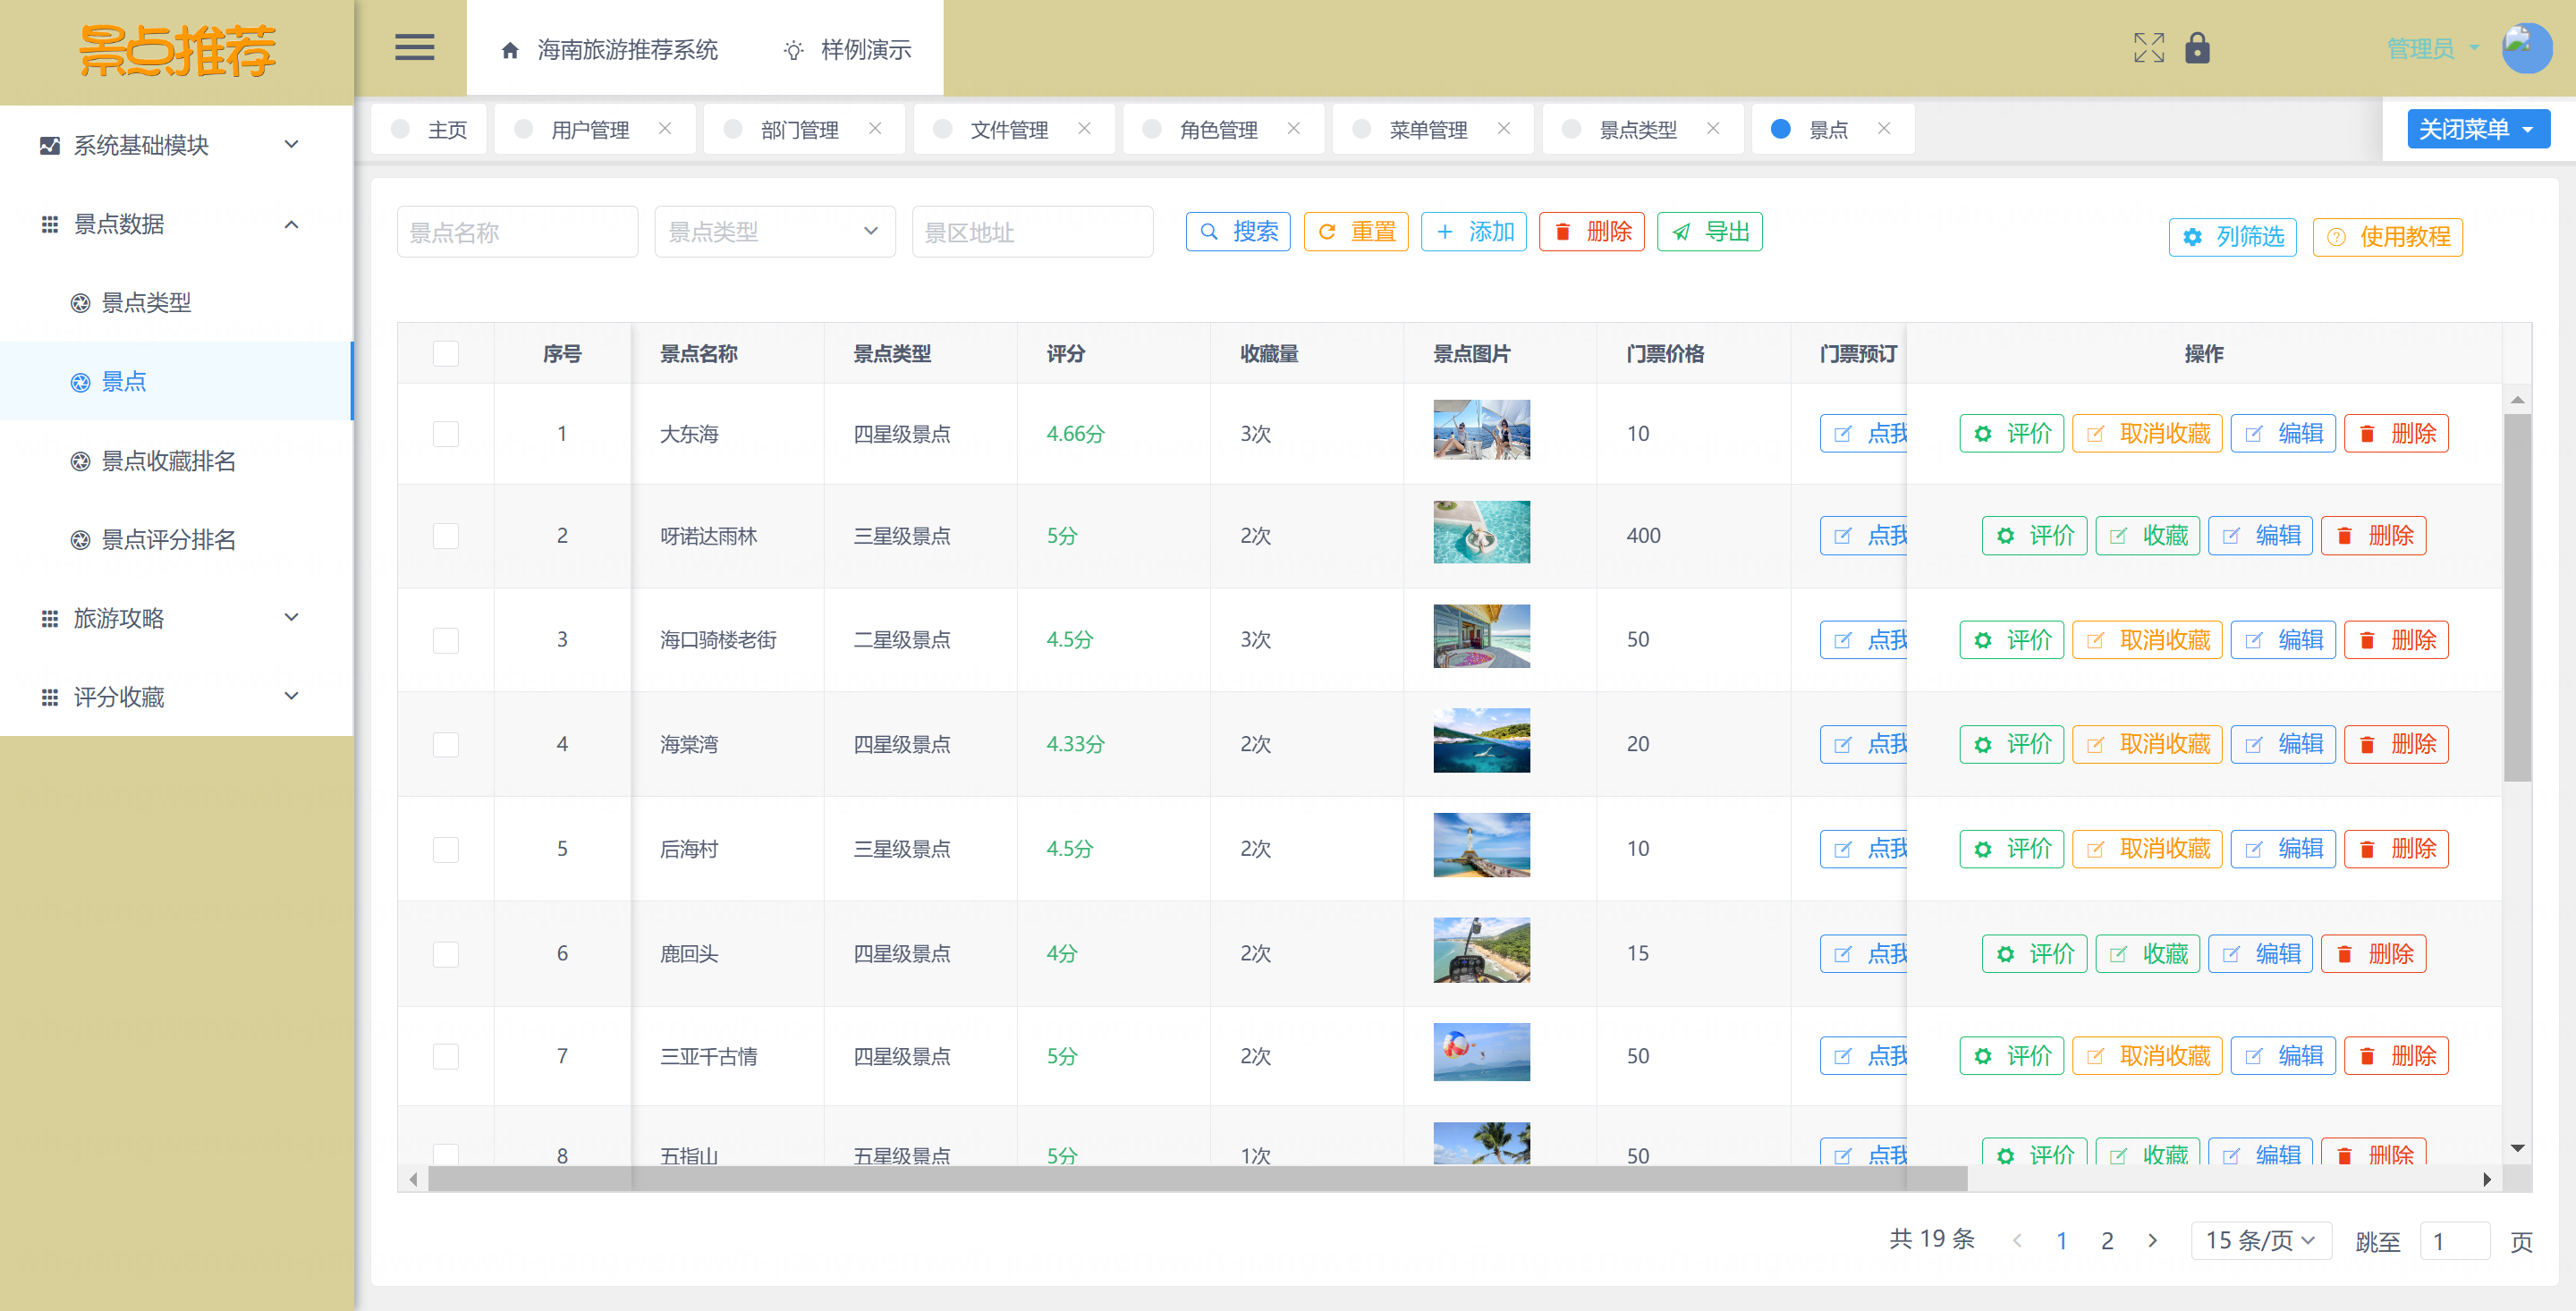The width and height of the screenshot is (2576, 1311).
Task: Open 景点收藏排名 in sidebar
Action: [x=168, y=461]
